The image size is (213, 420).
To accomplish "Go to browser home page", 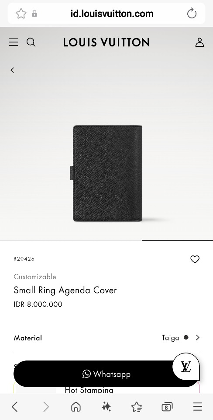I will pos(76,407).
